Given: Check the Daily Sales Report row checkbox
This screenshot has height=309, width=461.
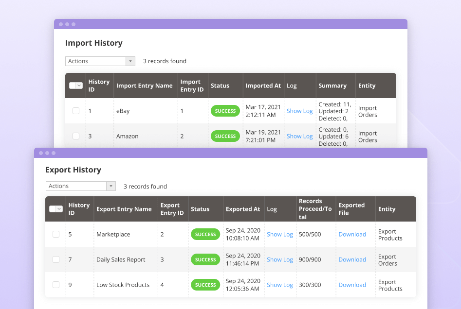Looking at the screenshot, I should click(x=55, y=259).
